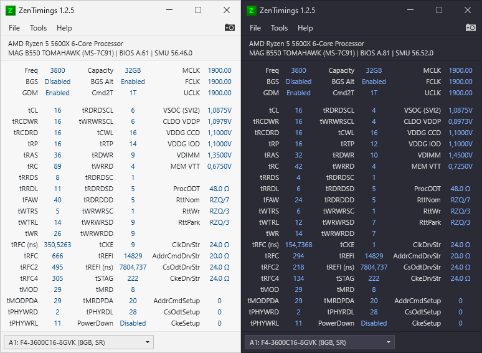Screen dimensions: 482x353
Task: Click tRDWR value 10 in dark window
Action: tap(374, 155)
